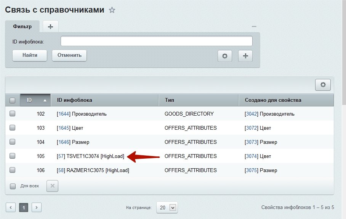
Task: Open page 1 in pagination
Action: 24,208
